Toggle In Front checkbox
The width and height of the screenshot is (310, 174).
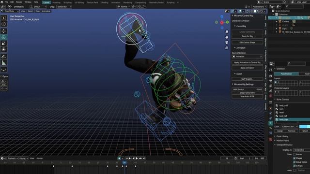pyautogui.click(x=294, y=166)
